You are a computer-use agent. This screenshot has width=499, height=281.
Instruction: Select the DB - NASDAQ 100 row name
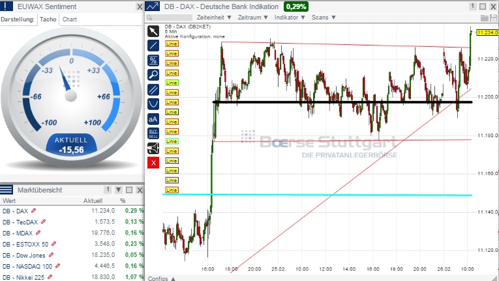[27, 267]
